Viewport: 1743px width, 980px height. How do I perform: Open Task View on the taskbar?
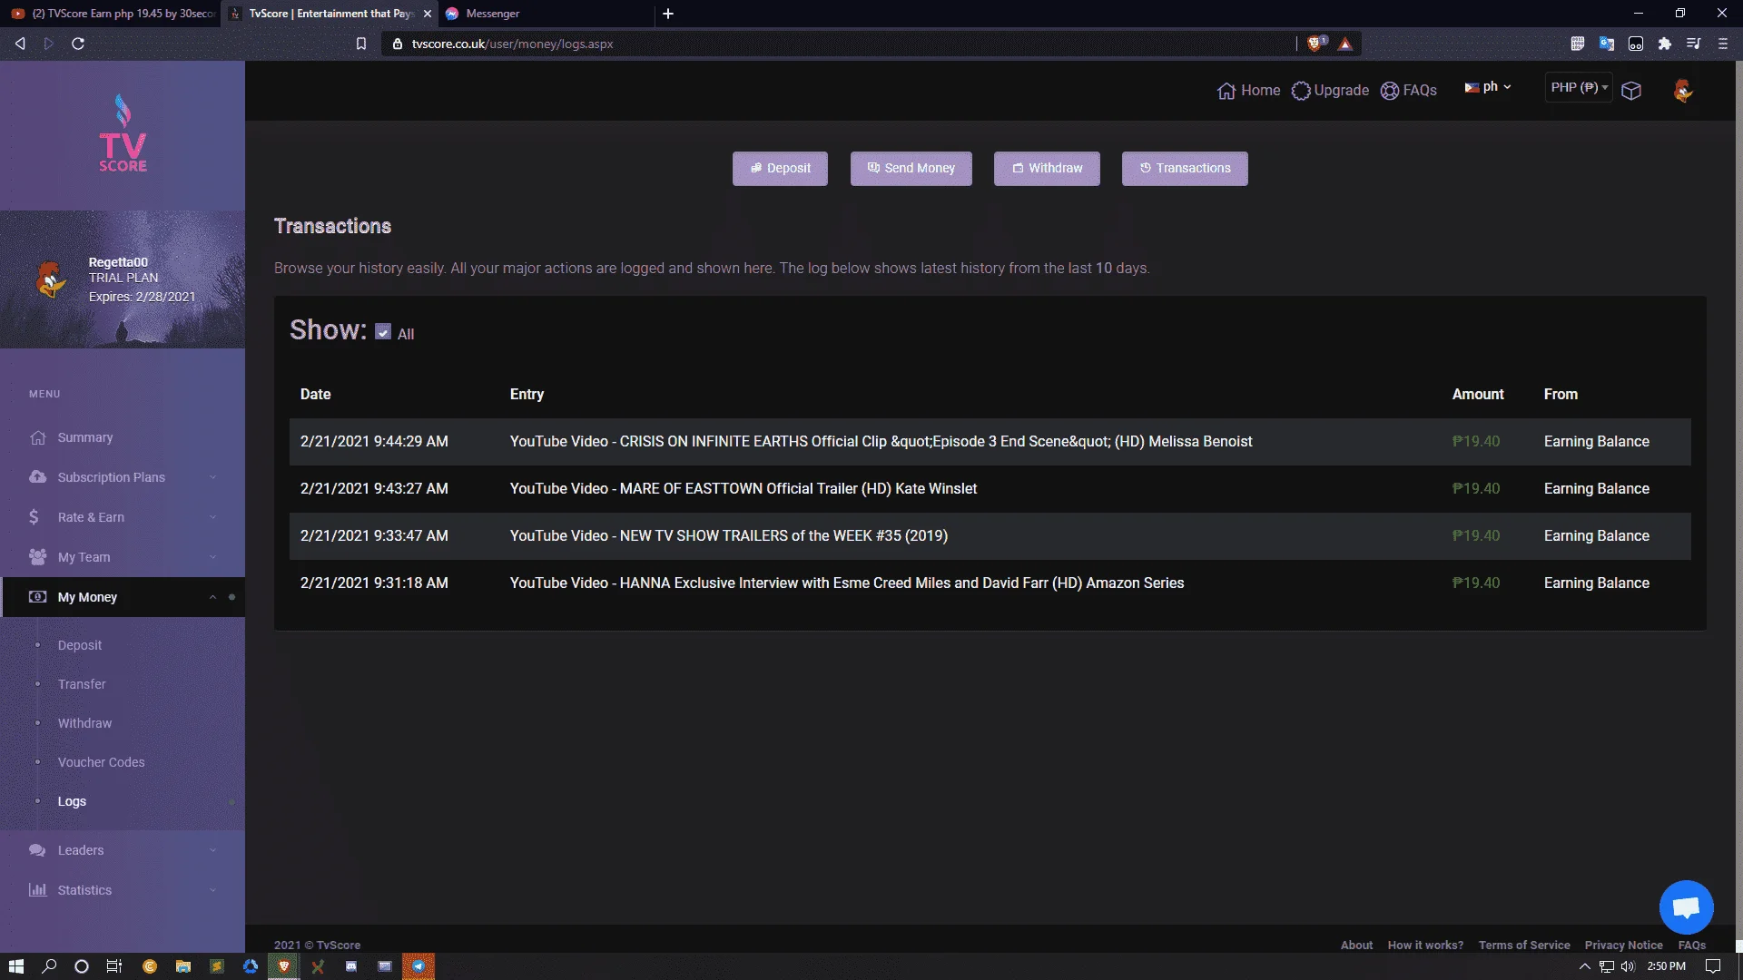click(x=114, y=966)
